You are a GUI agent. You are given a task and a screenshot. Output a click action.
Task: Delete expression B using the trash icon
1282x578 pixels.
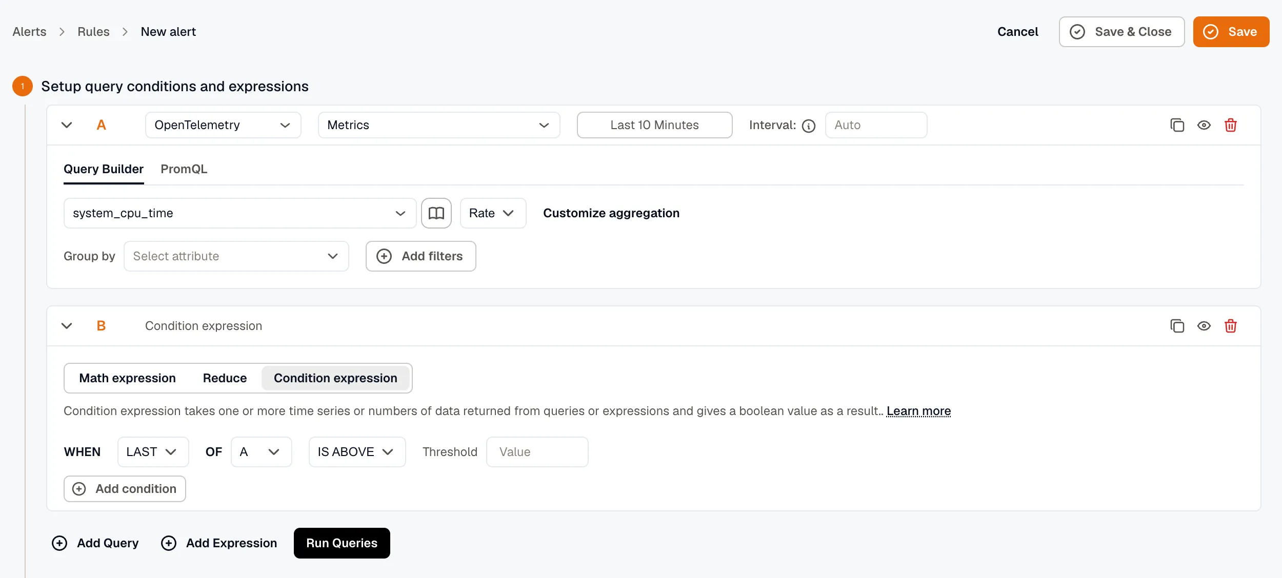(1230, 326)
